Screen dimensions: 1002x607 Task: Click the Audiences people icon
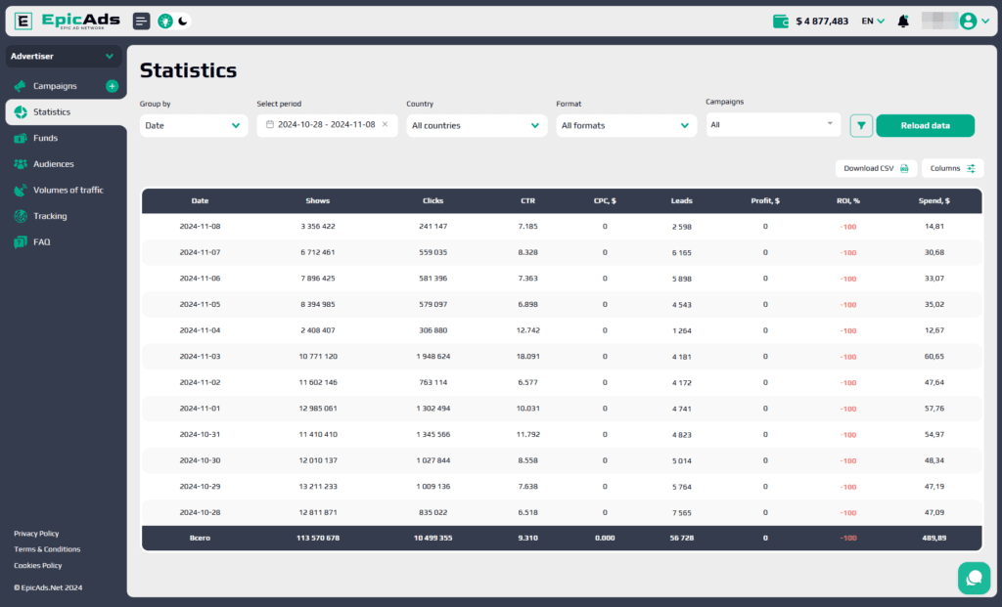[x=21, y=164]
